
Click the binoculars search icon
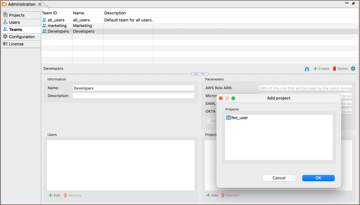(x=307, y=69)
